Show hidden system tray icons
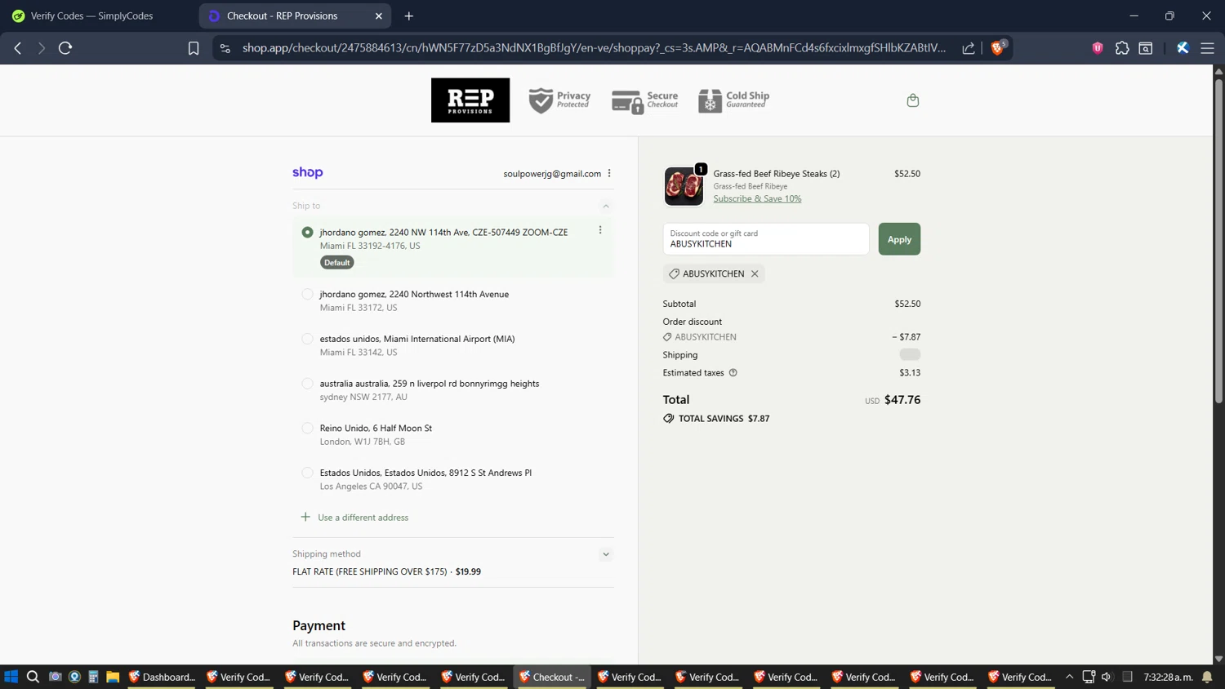This screenshot has width=1225, height=689. click(1069, 677)
